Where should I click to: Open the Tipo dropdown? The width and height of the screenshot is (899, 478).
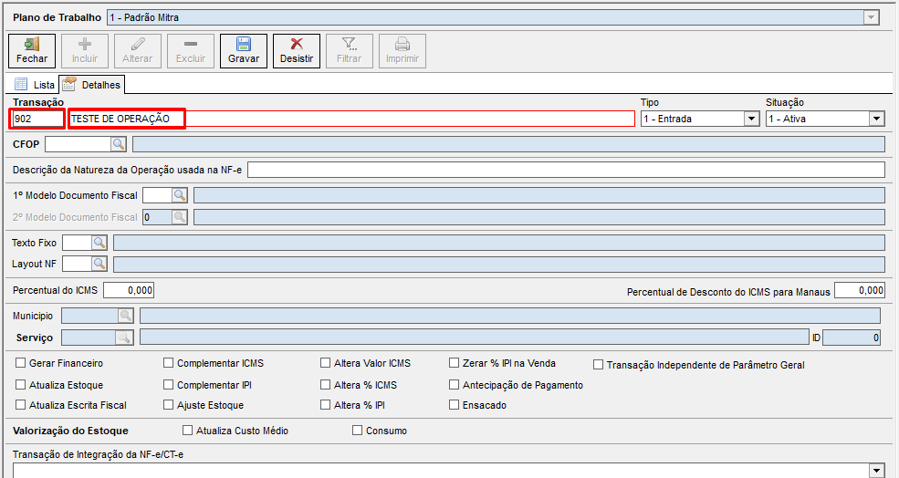click(x=751, y=119)
